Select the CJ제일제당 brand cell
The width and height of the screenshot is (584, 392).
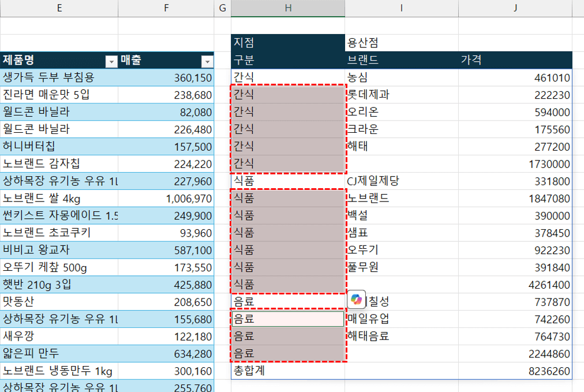(x=401, y=181)
